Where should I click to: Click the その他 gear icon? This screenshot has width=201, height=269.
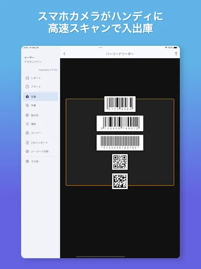[27, 161]
